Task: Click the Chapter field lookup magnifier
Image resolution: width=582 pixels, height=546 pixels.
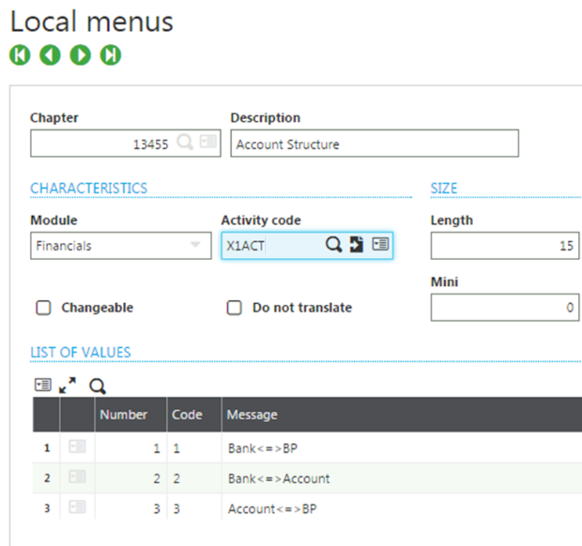Action: (185, 144)
